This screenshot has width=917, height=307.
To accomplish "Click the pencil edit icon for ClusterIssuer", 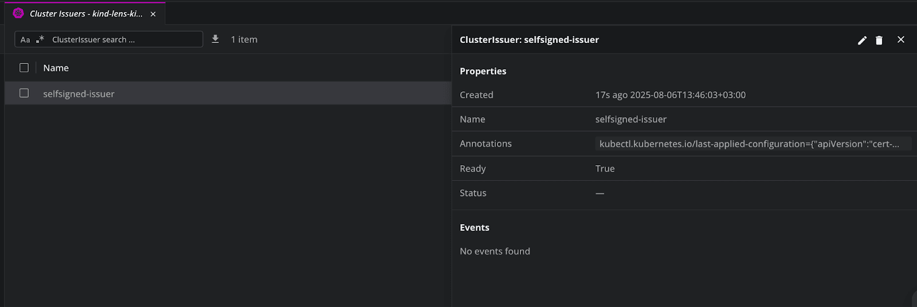I will (862, 40).
